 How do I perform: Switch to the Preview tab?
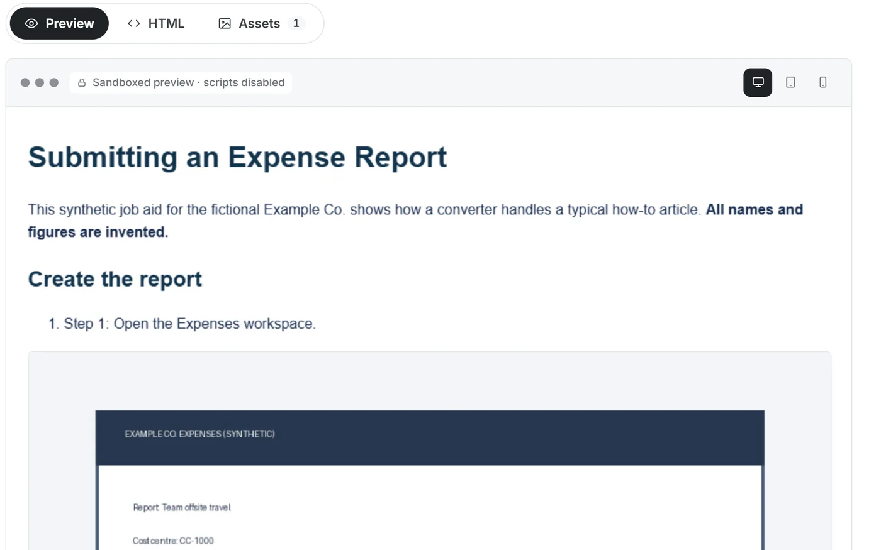pos(59,23)
